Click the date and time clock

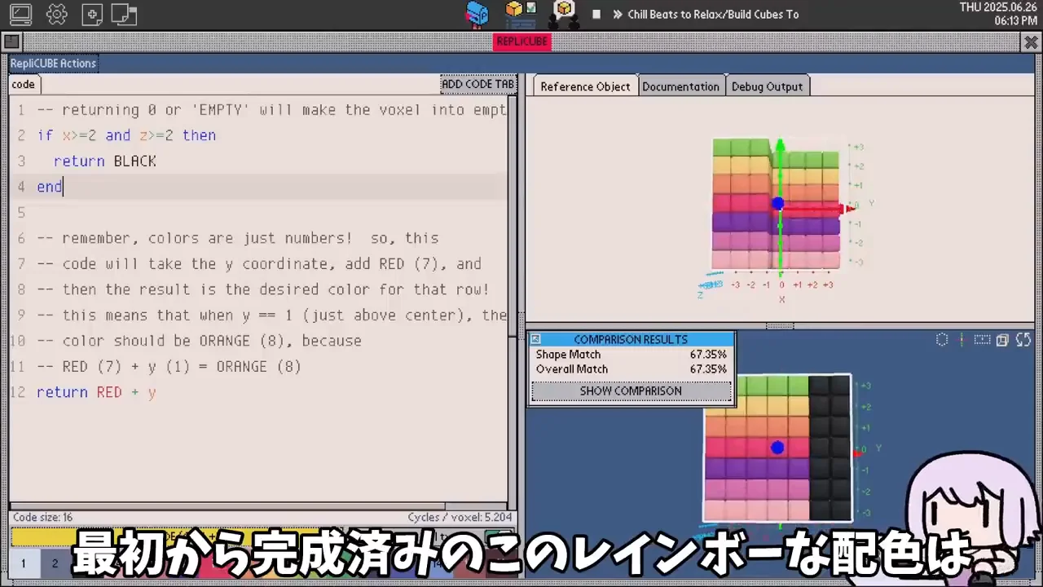coord(998,14)
